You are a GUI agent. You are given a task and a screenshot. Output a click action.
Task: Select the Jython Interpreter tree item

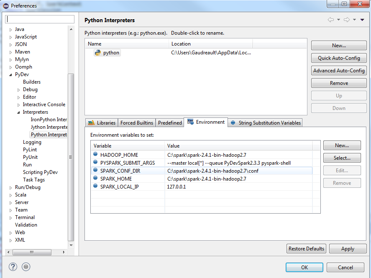pyautogui.click(x=49, y=127)
